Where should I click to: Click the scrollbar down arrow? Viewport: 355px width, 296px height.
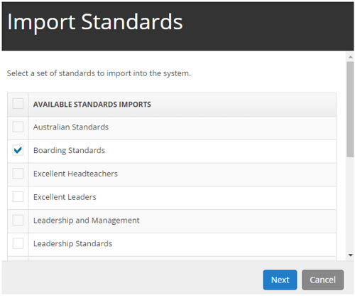click(x=351, y=255)
